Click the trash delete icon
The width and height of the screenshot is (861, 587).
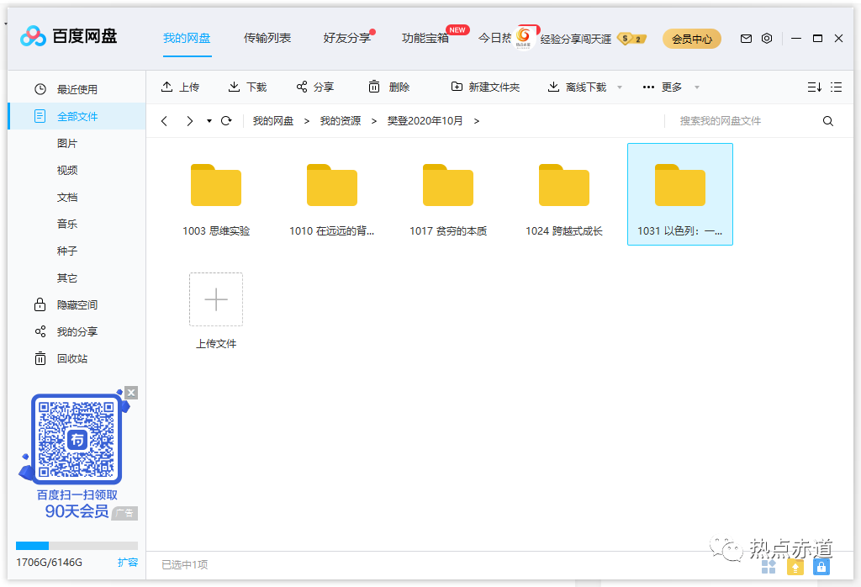pos(374,87)
